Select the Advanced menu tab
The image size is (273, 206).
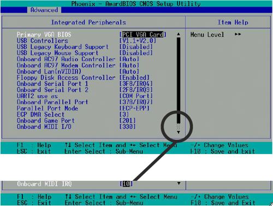[x=44, y=10]
